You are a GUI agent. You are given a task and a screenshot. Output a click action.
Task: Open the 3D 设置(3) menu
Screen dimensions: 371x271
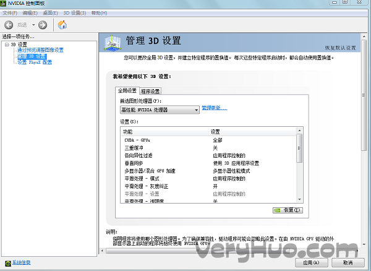coord(74,12)
